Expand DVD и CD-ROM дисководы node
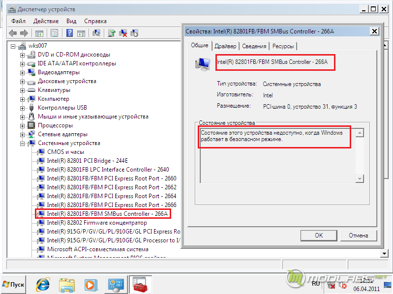The width and height of the screenshot is (393, 294). pyautogui.click(x=22, y=55)
